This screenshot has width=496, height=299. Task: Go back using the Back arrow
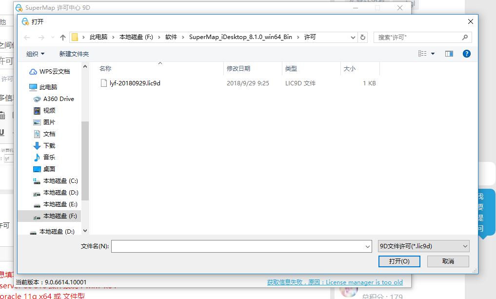click(27, 38)
